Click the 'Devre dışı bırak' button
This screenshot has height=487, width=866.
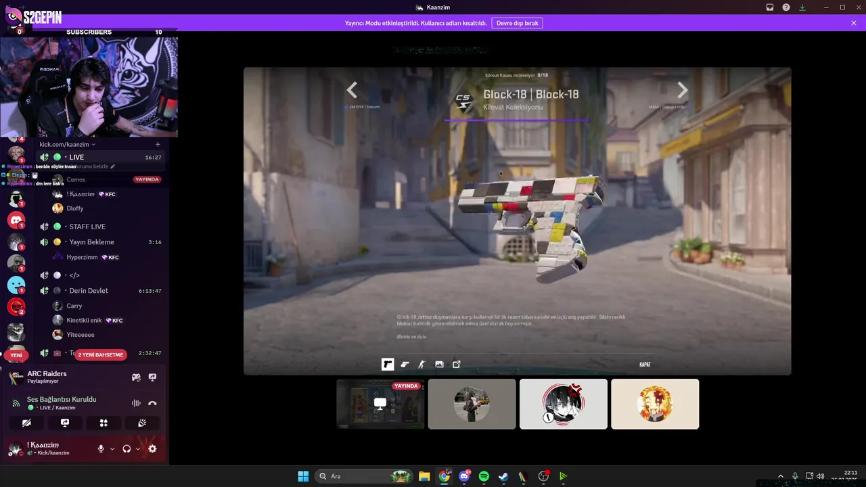517,23
